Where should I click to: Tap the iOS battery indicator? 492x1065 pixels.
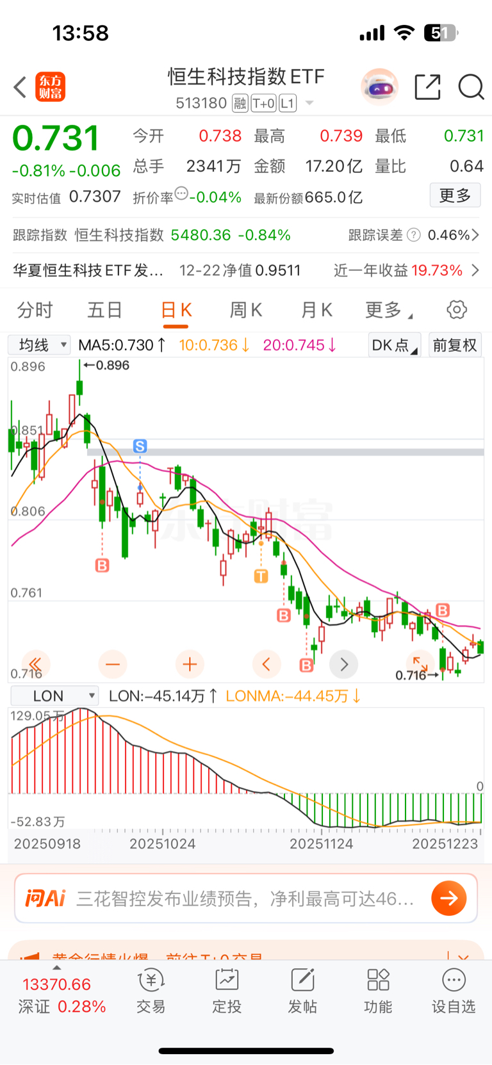[441, 33]
